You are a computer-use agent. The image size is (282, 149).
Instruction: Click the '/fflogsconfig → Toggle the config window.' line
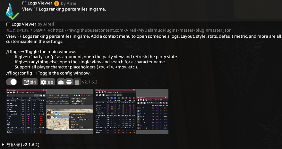(x=48, y=73)
